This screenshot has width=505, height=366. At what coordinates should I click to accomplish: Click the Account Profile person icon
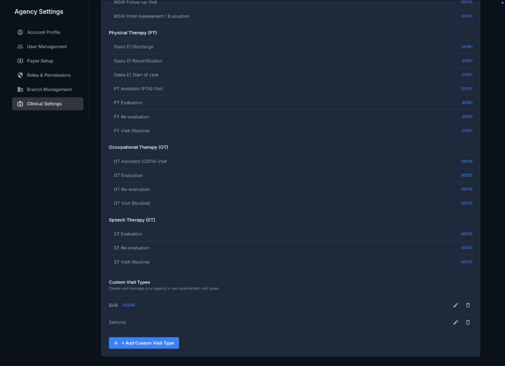pos(20,32)
